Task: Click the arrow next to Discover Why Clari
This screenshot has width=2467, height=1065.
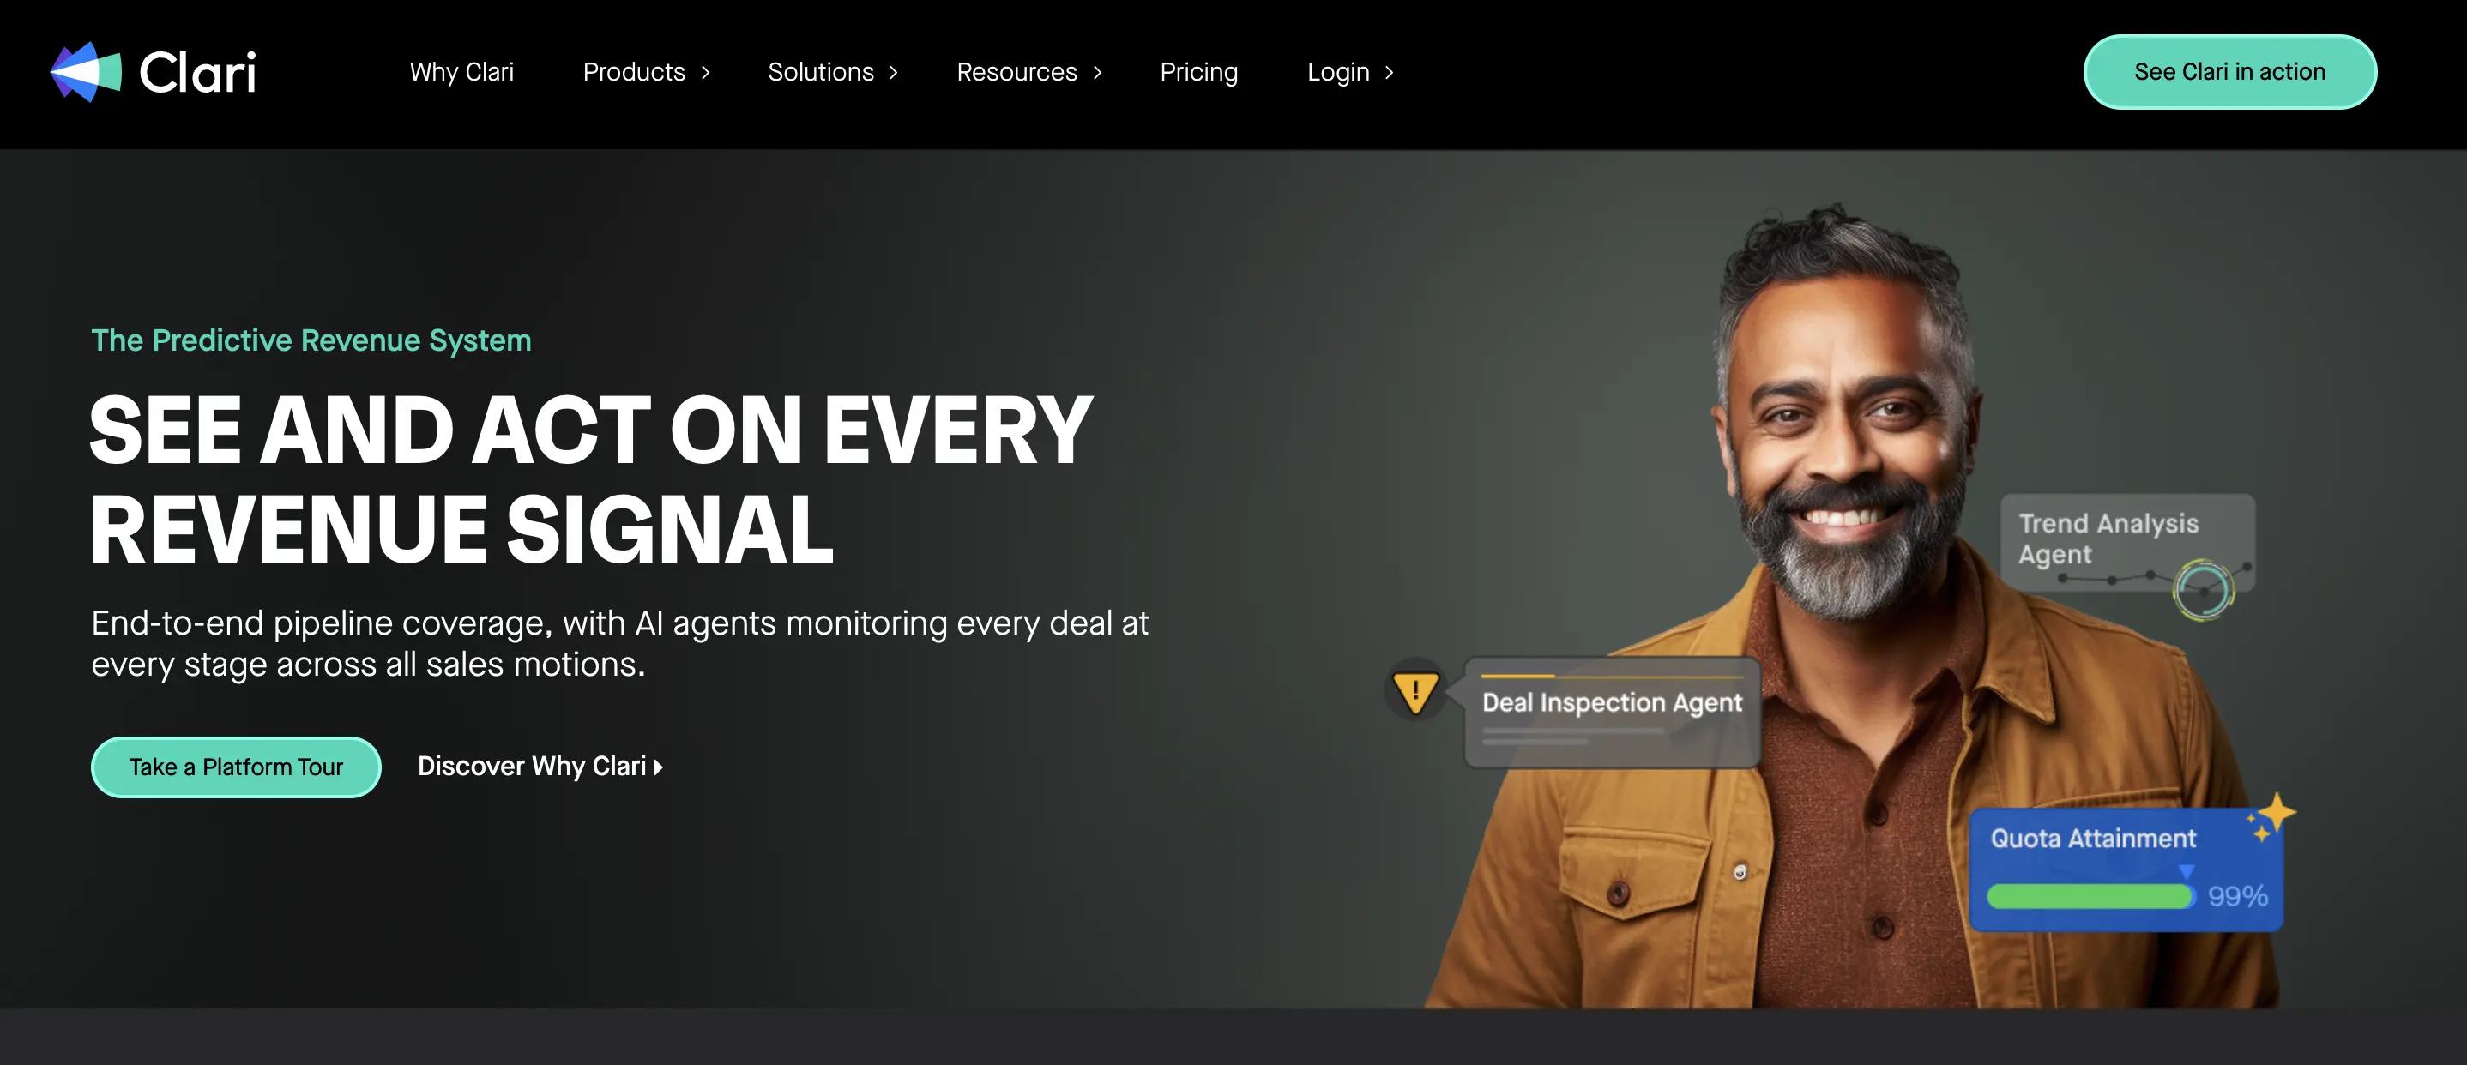Action: coord(658,767)
